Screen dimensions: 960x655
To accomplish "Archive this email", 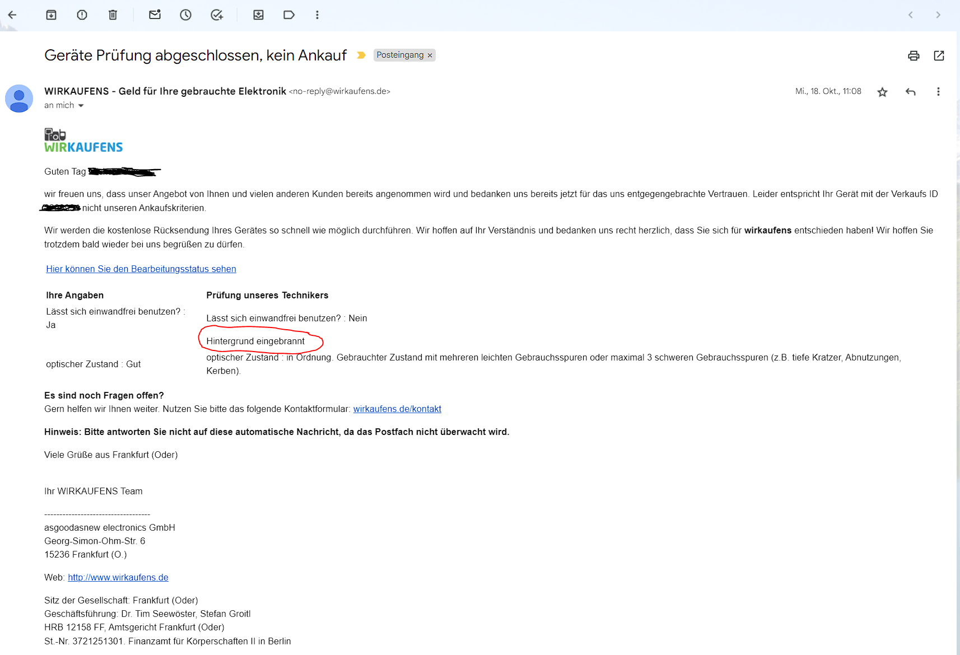I will (51, 15).
